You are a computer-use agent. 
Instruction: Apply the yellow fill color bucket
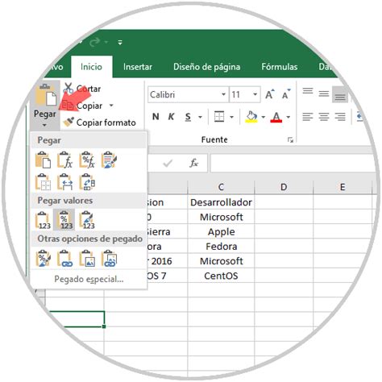pos(251,117)
